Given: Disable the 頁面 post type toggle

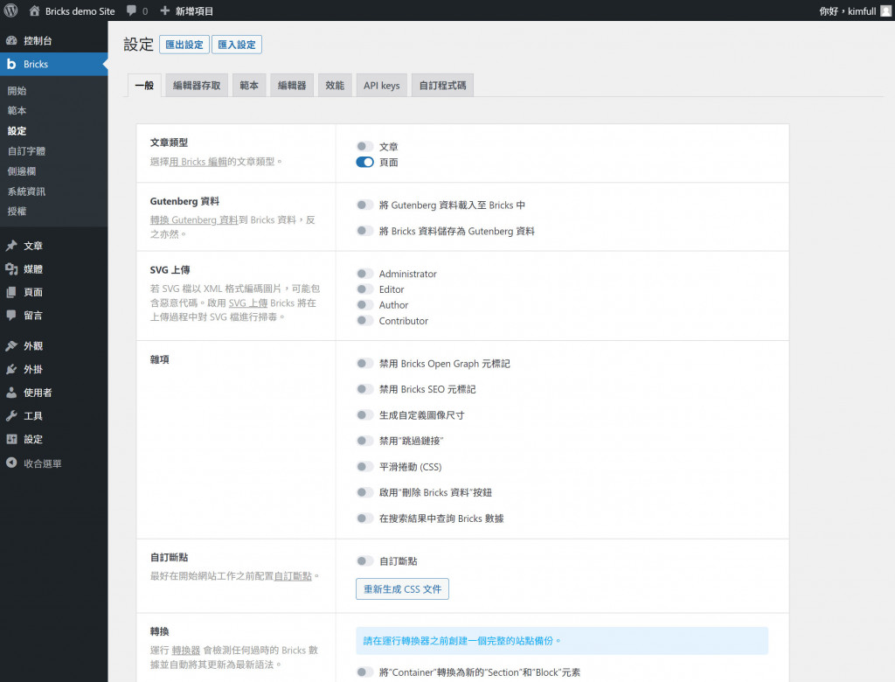Looking at the screenshot, I should click(364, 163).
